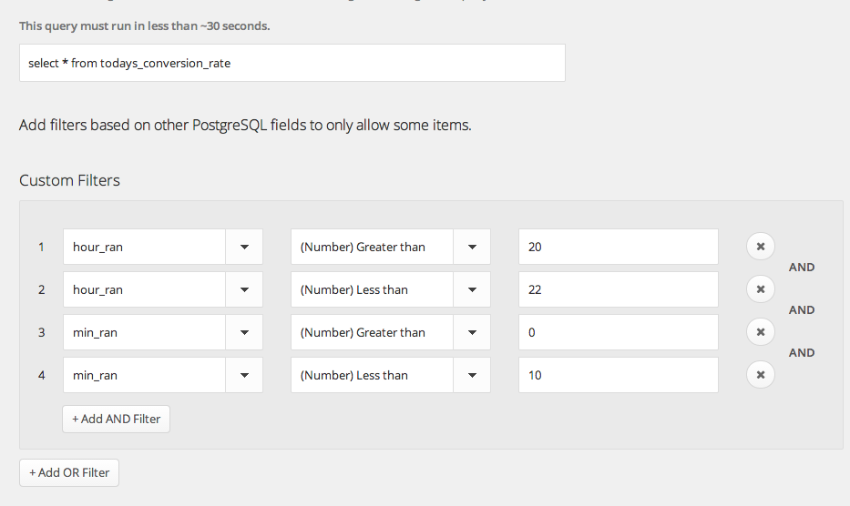Open operator dropdown in filter row 1
850x506 pixels.
tap(472, 247)
